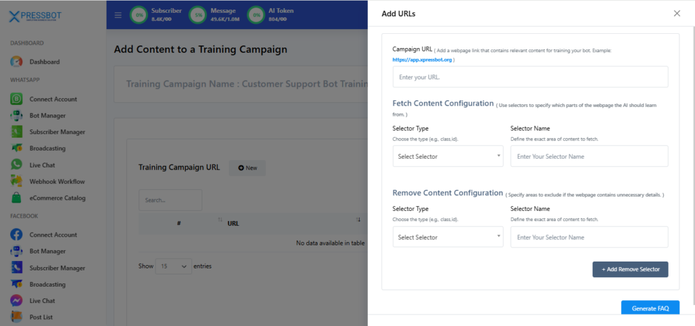695x326 pixels.
Task: Click the Campaign URL input field
Action: tap(530, 77)
